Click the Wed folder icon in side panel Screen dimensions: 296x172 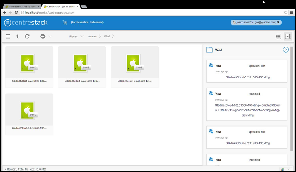coord(209,50)
